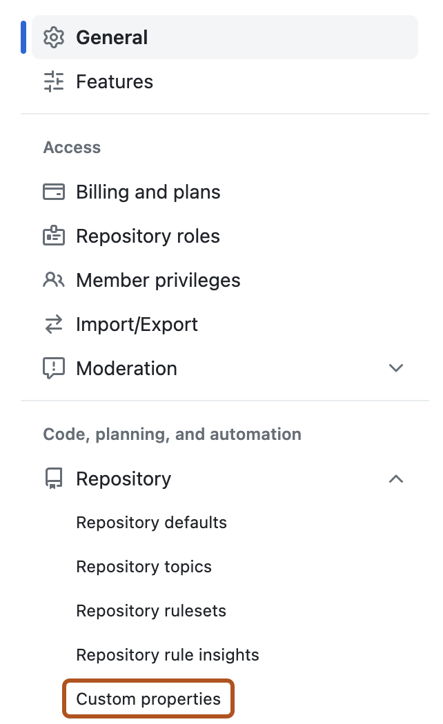This screenshot has width=443, height=724.
Task: Click the Moderation speech bubble icon
Action: click(x=54, y=368)
